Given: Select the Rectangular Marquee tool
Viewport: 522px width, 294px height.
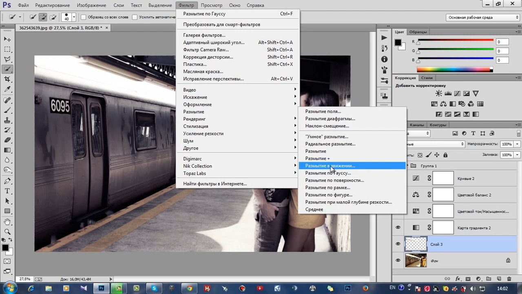Looking at the screenshot, I should tap(7, 49).
